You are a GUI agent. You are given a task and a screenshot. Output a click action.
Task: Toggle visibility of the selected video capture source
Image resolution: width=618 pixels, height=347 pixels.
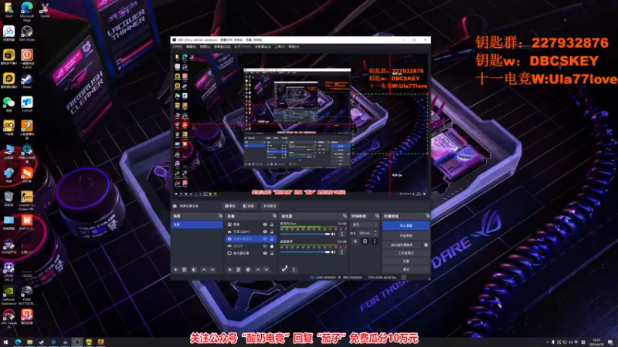pos(265,239)
